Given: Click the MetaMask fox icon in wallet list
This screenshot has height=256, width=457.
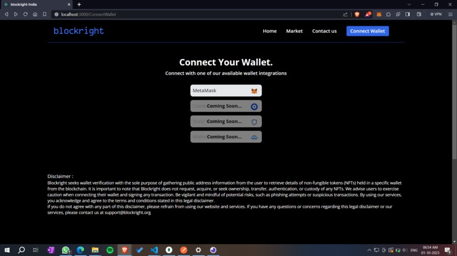Looking at the screenshot, I should pyautogui.click(x=254, y=91).
